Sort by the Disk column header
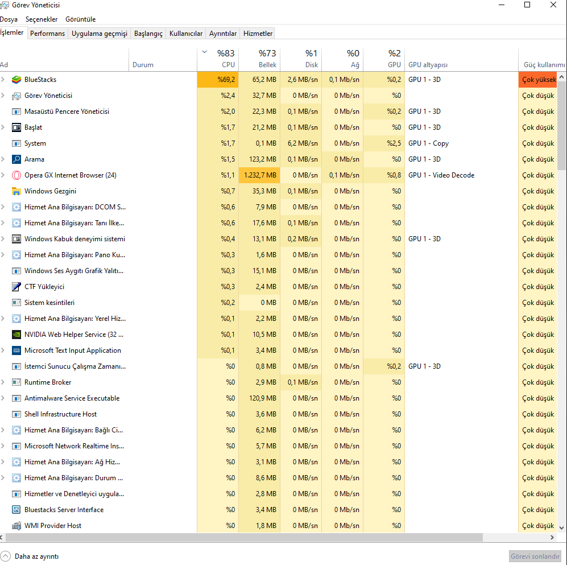Image resolution: width=567 pixels, height=565 pixels. pos(301,59)
